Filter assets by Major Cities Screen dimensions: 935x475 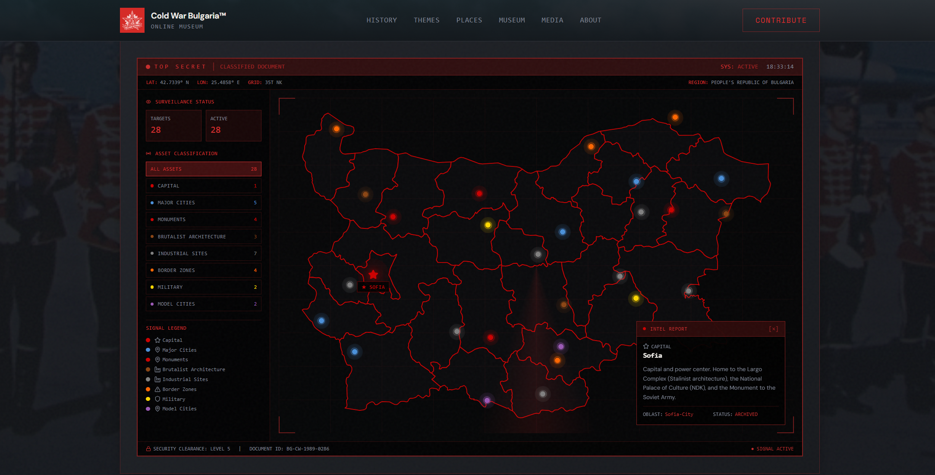203,203
